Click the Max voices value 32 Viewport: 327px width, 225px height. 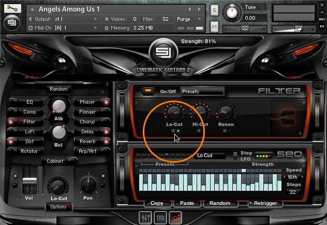(165, 19)
